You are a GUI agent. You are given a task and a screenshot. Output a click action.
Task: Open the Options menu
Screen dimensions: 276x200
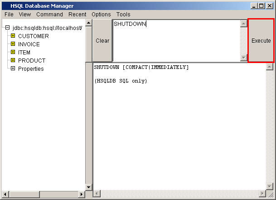[101, 15]
